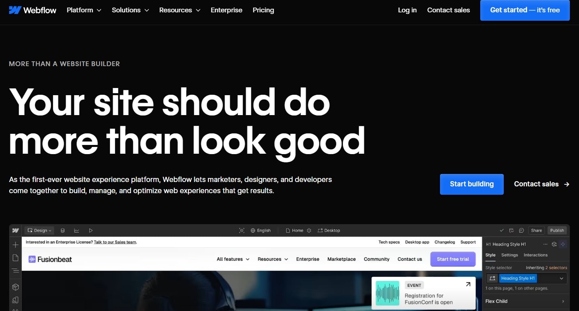579x311 pixels.
Task: Click the preview play icon in the Designer toolbar
Action: tap(91, 230)
